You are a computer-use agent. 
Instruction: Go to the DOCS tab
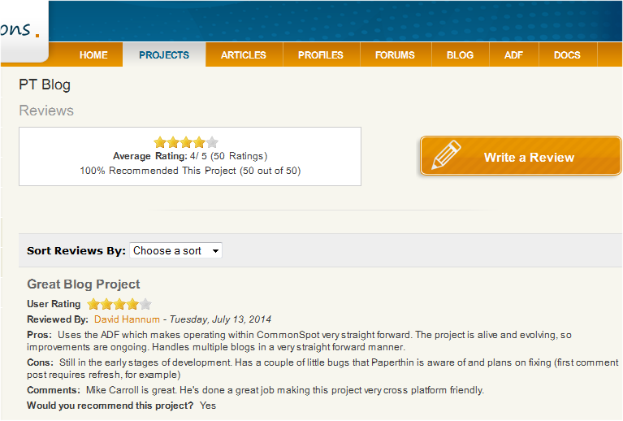point(568,55)
